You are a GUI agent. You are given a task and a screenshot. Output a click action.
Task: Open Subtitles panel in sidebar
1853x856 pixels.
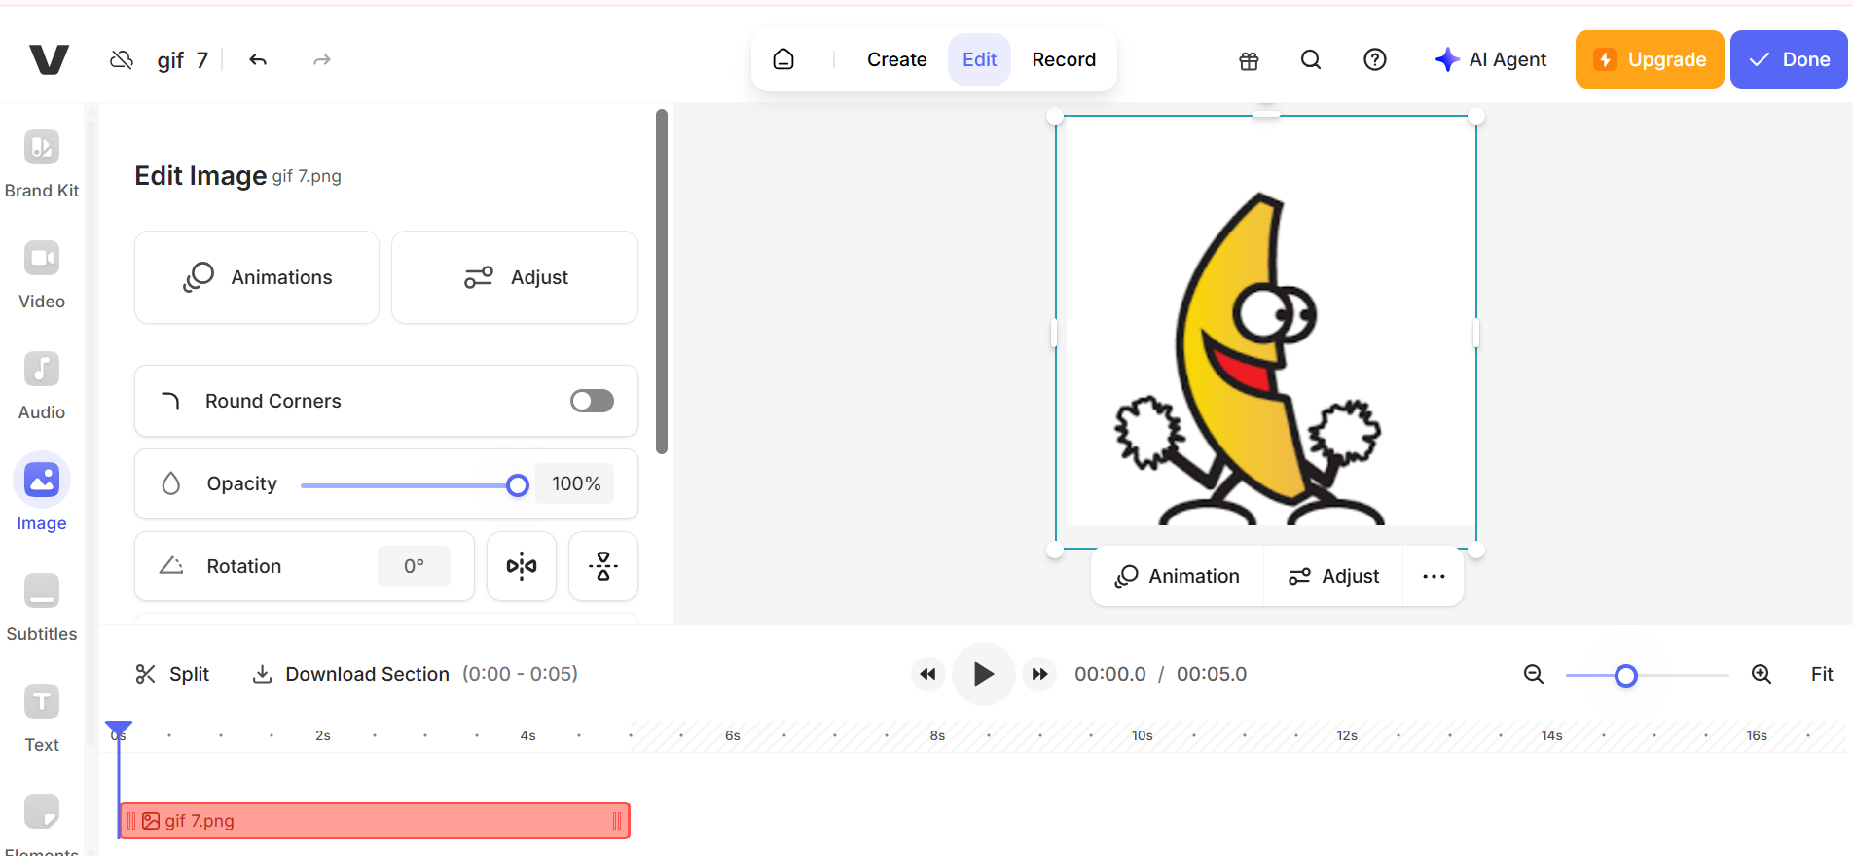(42, 608)
